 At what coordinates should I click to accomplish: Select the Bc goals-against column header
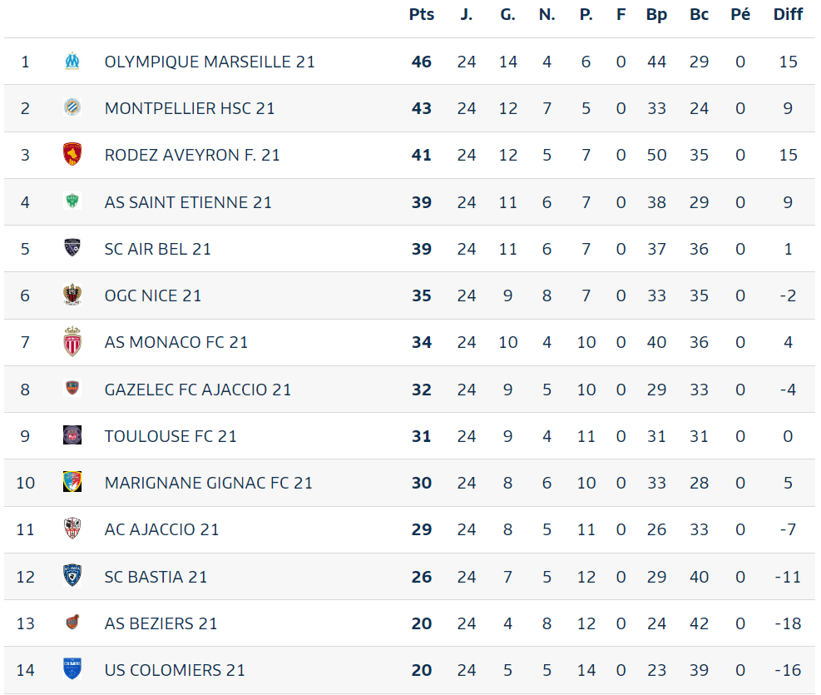(x=699, y=14)
